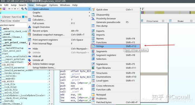Select sub_40170C in function list
This screenshot has height=105, width=195.
(x=8, y=65)
